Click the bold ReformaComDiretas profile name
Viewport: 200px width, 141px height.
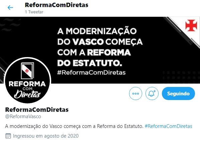37,110
